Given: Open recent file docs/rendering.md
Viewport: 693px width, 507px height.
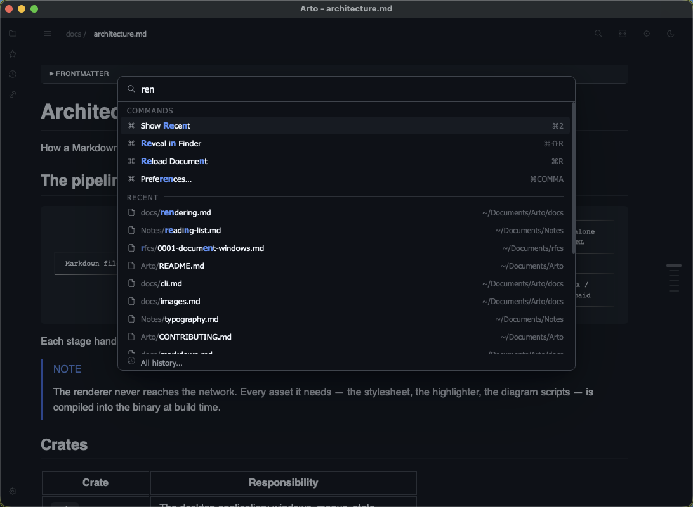Looking at the screenshot, I should 345,213.
